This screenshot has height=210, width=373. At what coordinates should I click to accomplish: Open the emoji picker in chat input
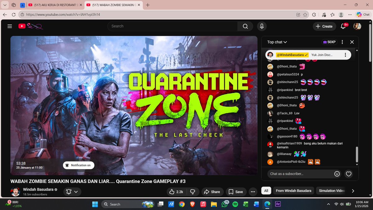pyautogui.click(x=337, y=174)
